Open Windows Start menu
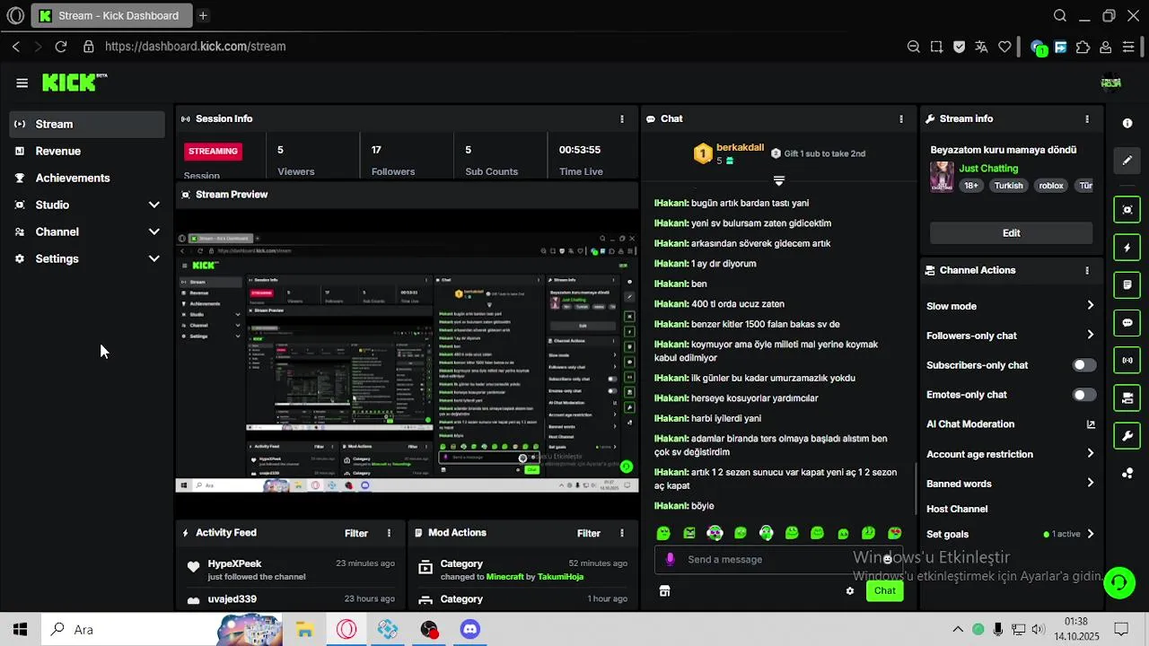 click(20, 630)
